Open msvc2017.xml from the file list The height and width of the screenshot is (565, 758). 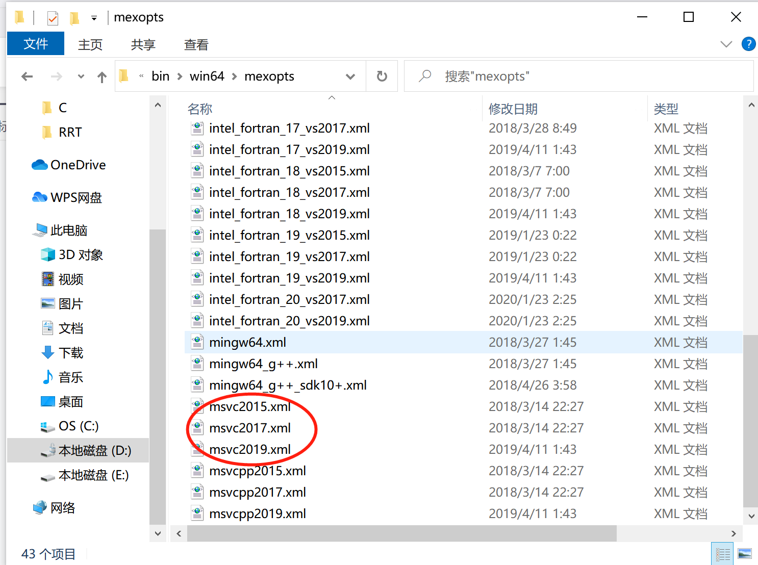(249, 428)
